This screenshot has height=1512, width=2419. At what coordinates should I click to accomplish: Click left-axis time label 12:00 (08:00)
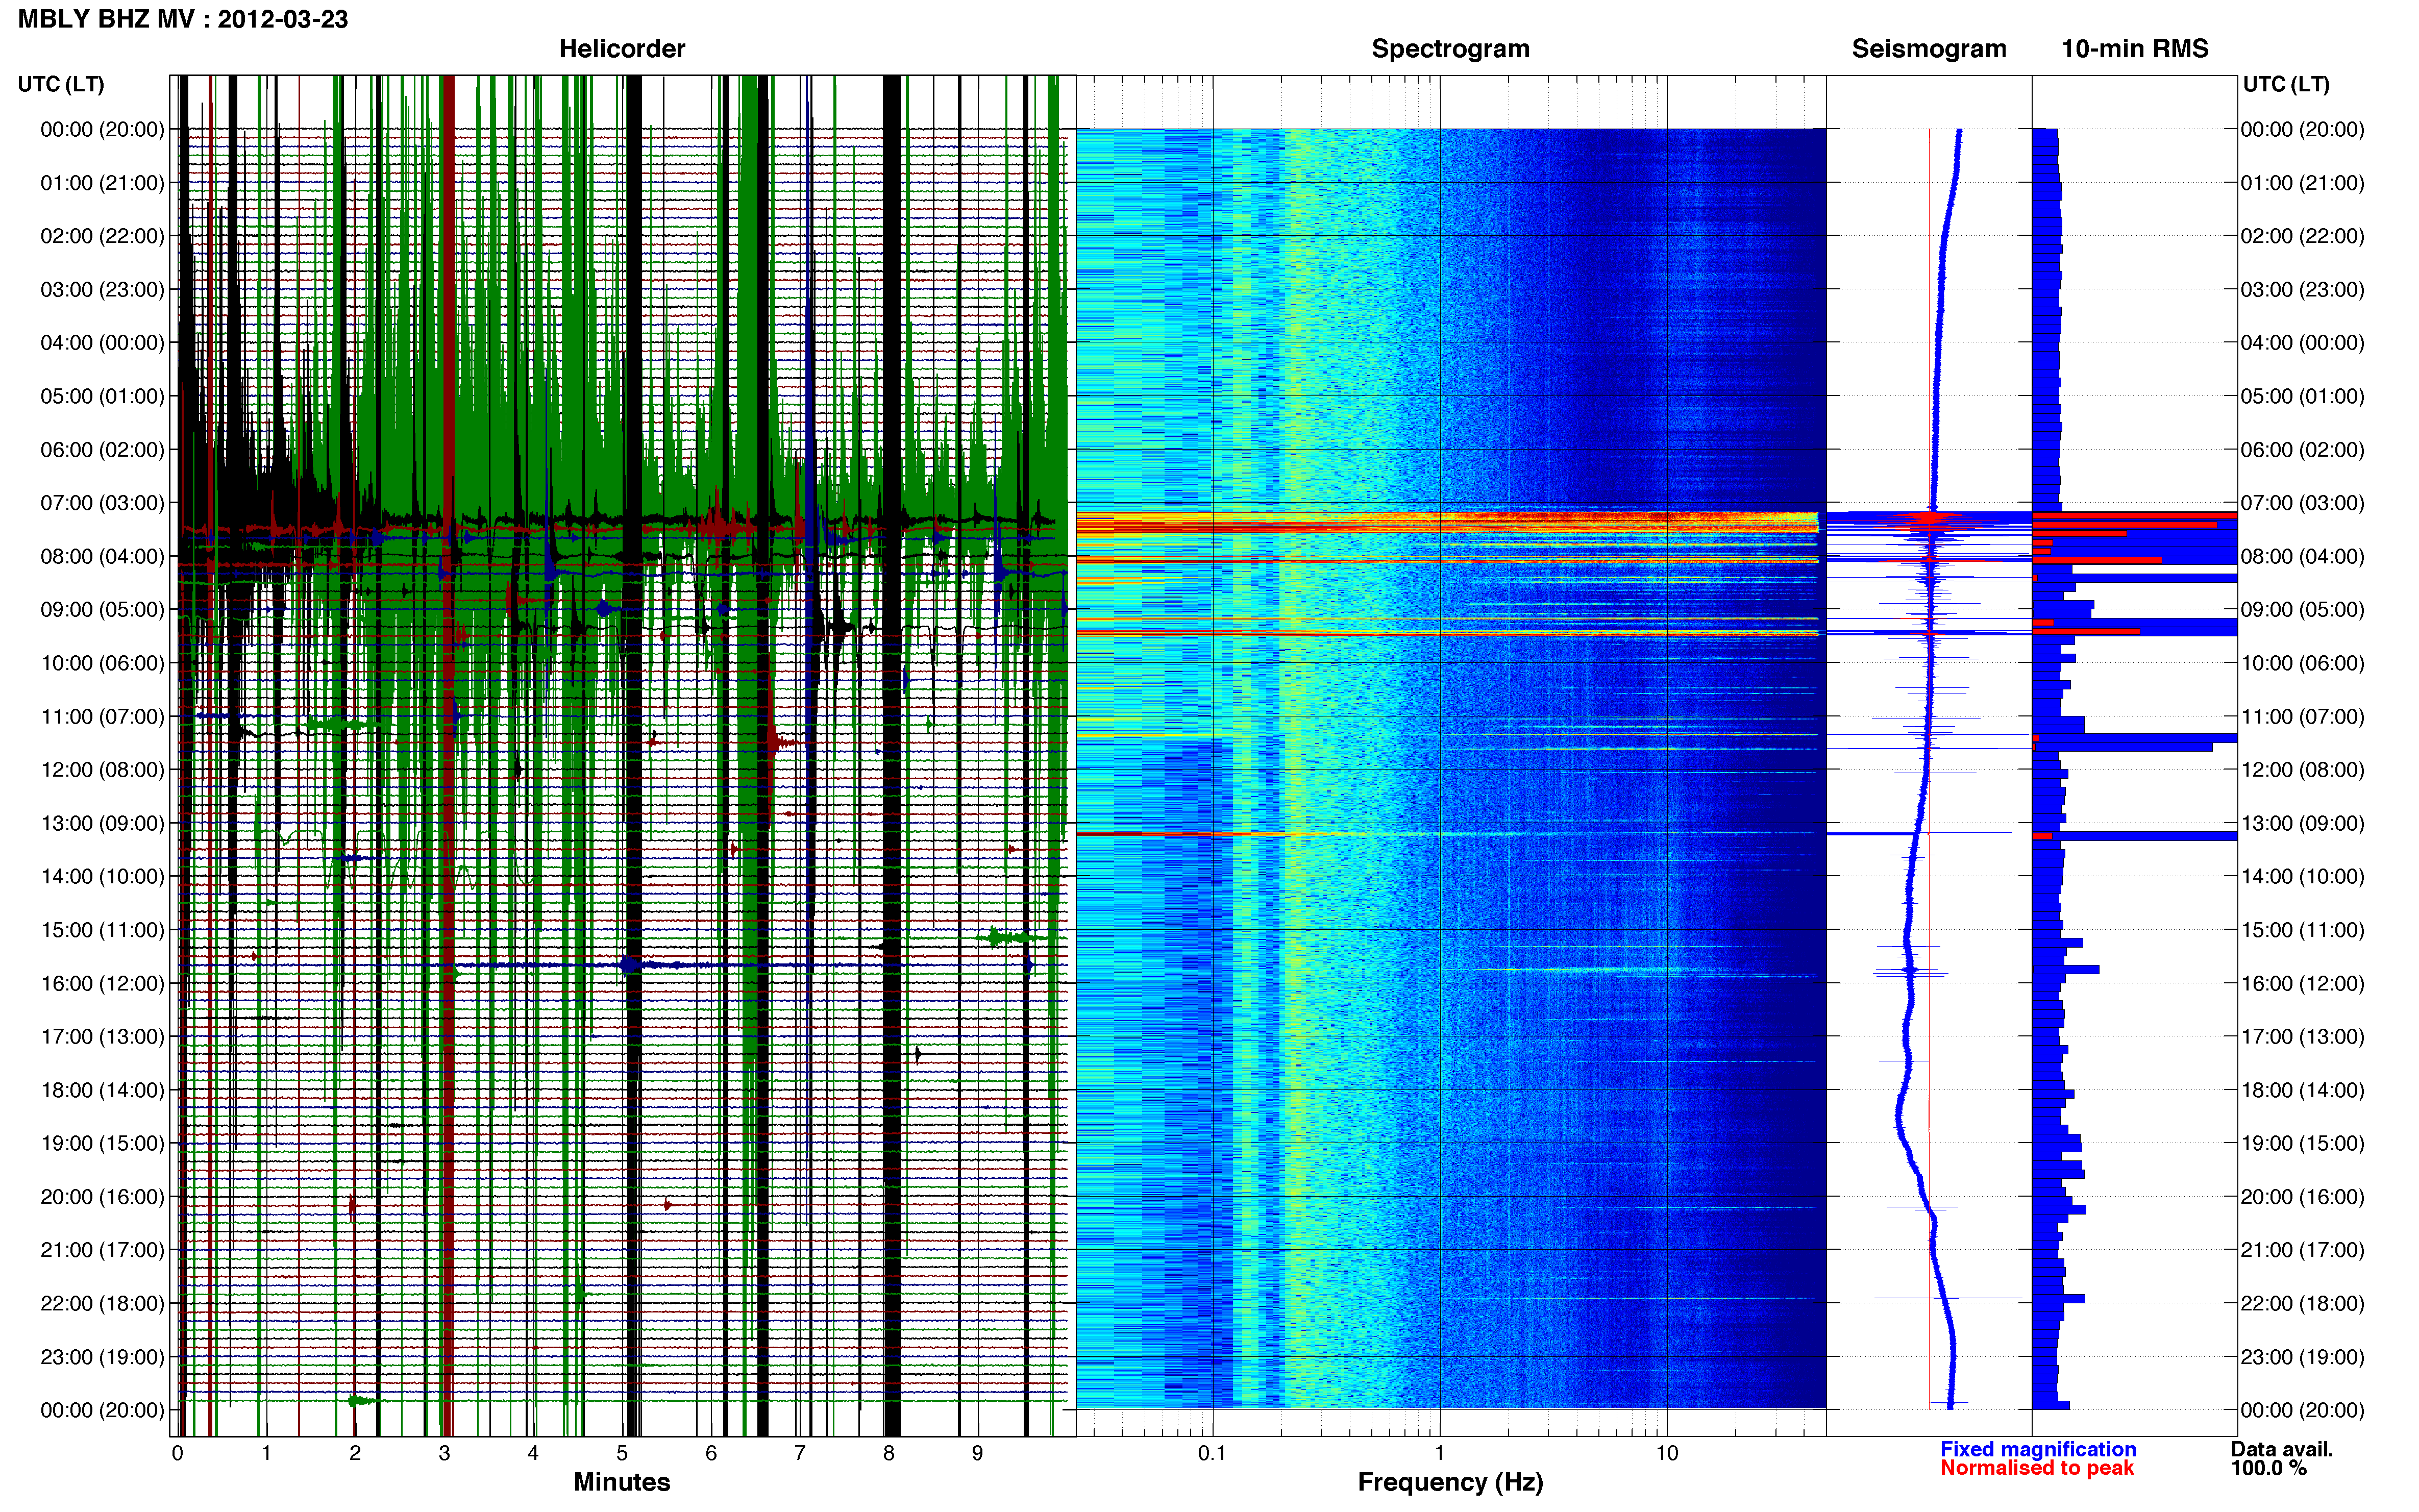coord(102,770)
